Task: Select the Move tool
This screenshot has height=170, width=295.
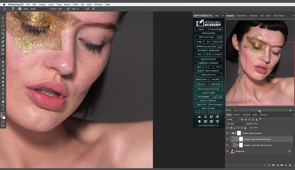Action: (3, 18)
